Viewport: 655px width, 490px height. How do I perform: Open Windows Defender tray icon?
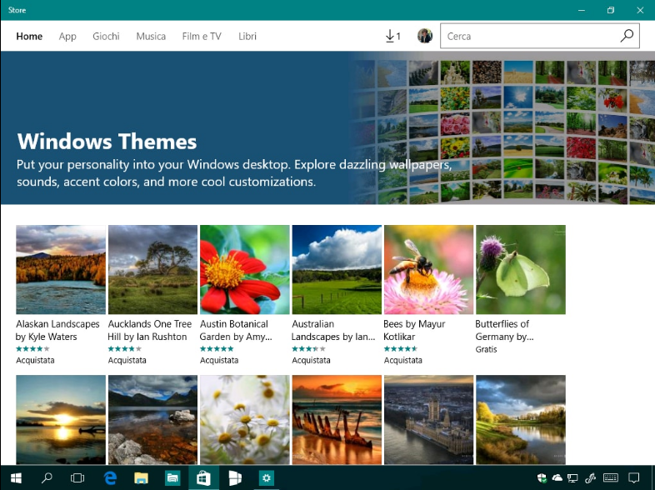click(542, 477)
